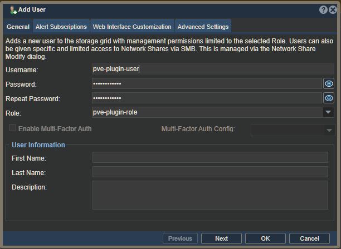
Task: Click the Role: label
Action: click(x=13, y=113)
